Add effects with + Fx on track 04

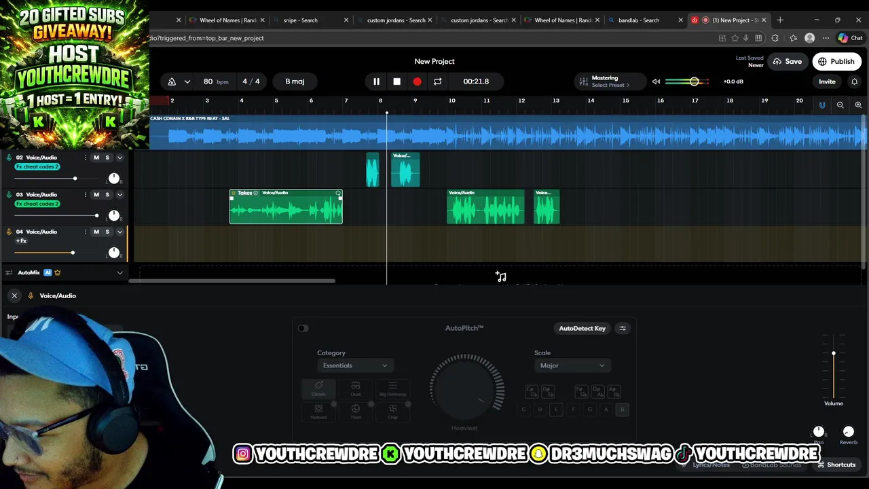(22, 241)
